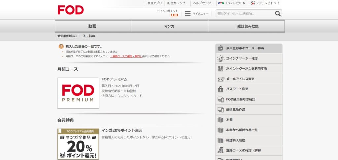This screenshot has width=338, height=160.
Task: Follow the red 登録コースの確認・解約 link in notice
Action: pos(126,56)
